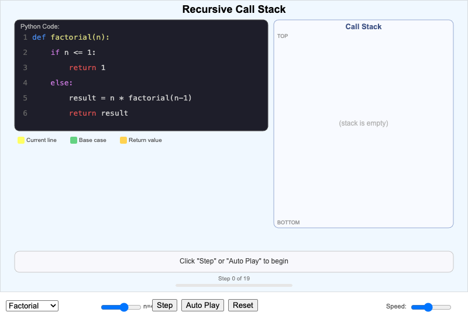Click the '(stack is empty)' placeholder text
Screen dimensions: 468x333
coord(363,123)
